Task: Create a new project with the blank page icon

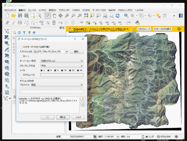Action: [x=7, y=16]
